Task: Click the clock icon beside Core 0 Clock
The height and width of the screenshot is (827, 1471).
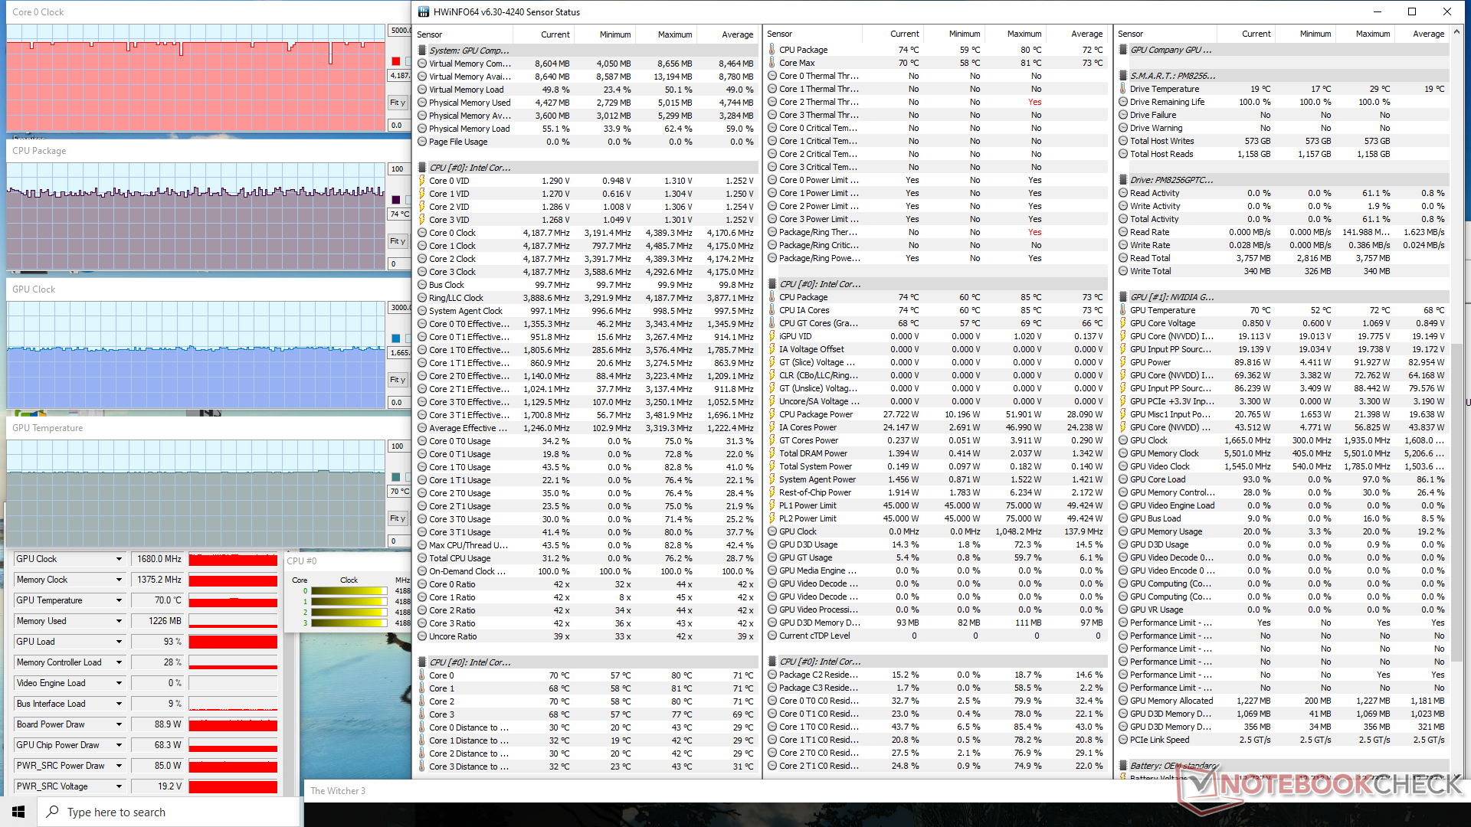Action: click(x=422, y=233)
